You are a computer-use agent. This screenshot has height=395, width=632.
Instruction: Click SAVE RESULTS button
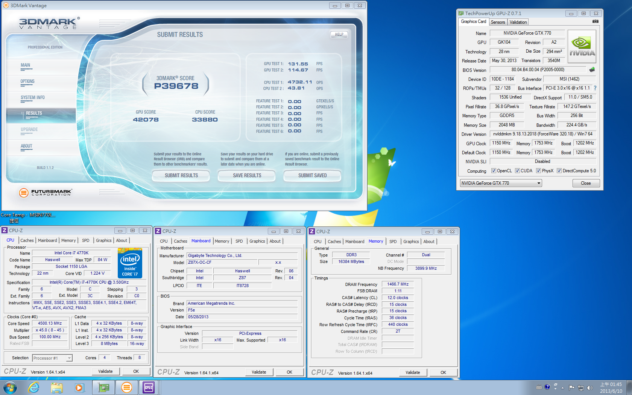coord(247,176)
